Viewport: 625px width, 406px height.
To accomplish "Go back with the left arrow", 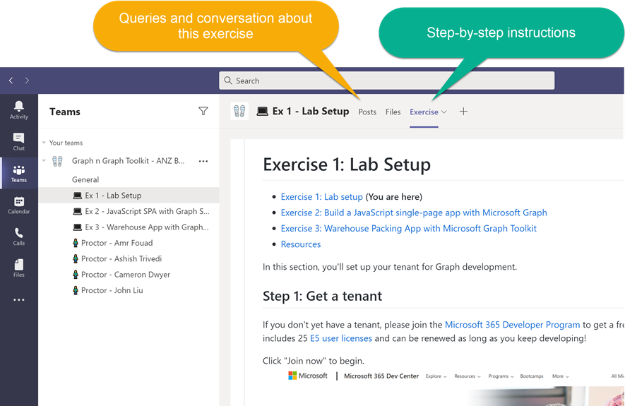I will pyautogui.click(x=11, y=80).
